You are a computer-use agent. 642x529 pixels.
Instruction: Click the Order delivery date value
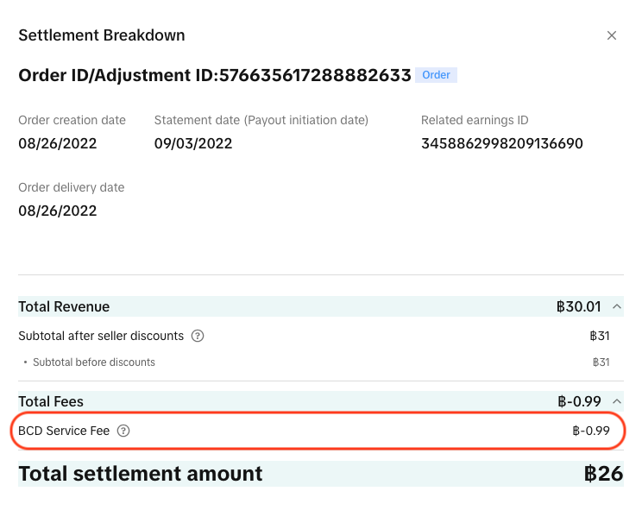click(57, 211)
